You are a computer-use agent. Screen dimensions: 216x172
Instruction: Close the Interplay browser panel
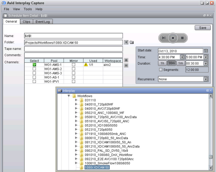coord(211,91)
